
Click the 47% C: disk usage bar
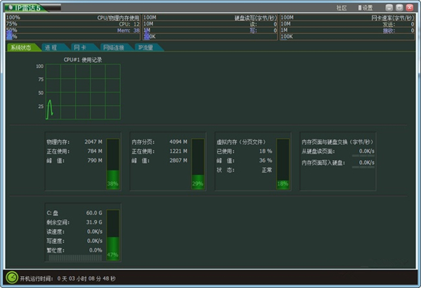point(113,235)
